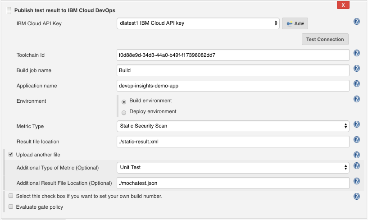Focus the Result file location field
Viewport: 368px width, 220px height.
coord(233,142)
